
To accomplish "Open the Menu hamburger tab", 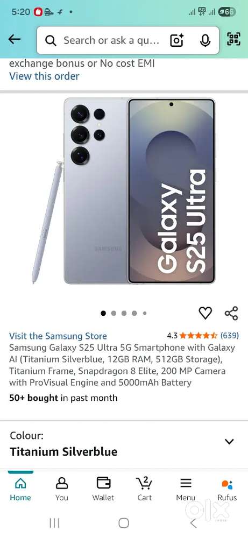I will (186, 489).
